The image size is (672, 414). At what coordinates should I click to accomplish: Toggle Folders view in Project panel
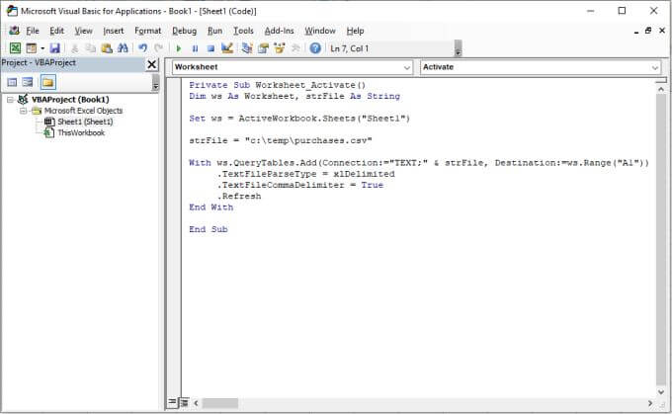[46, 82]
